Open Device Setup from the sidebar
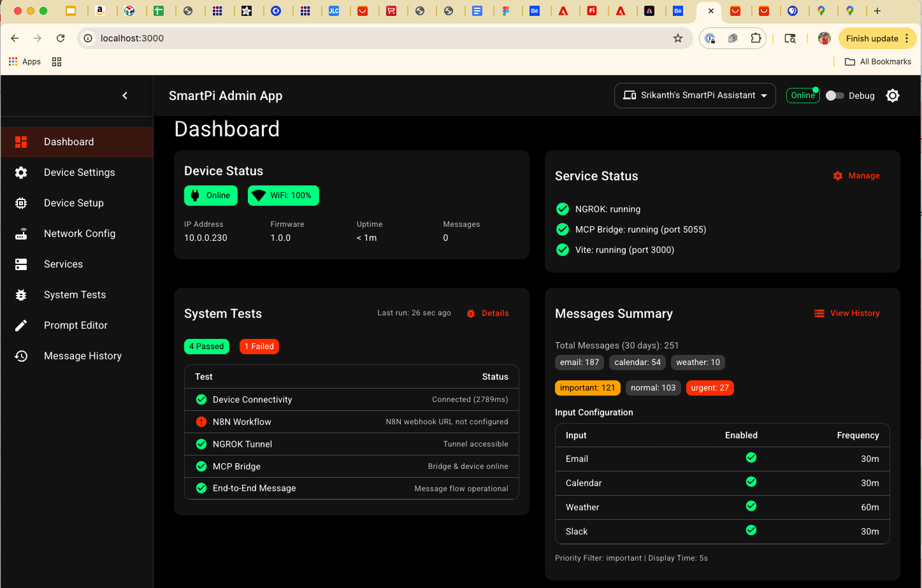922x588 pixels. (x=21, y=203)
